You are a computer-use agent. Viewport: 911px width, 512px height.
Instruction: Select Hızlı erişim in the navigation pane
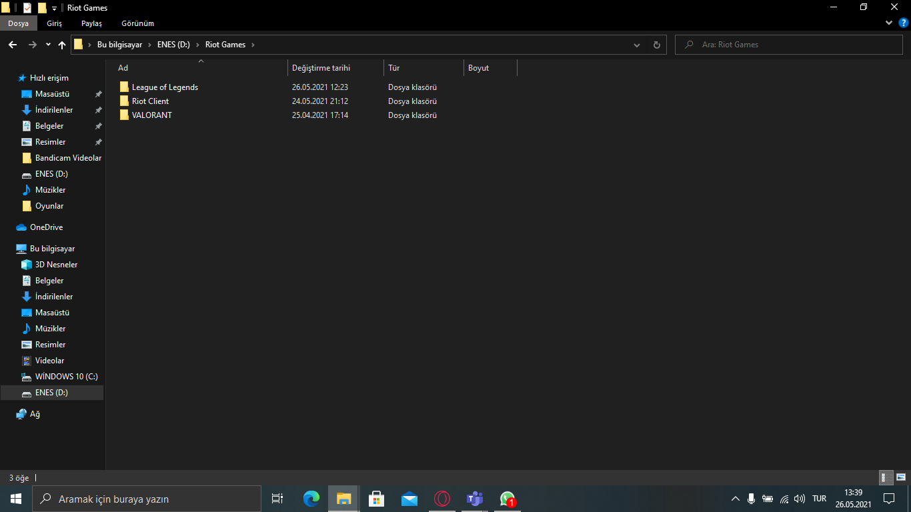click(49, 78)
